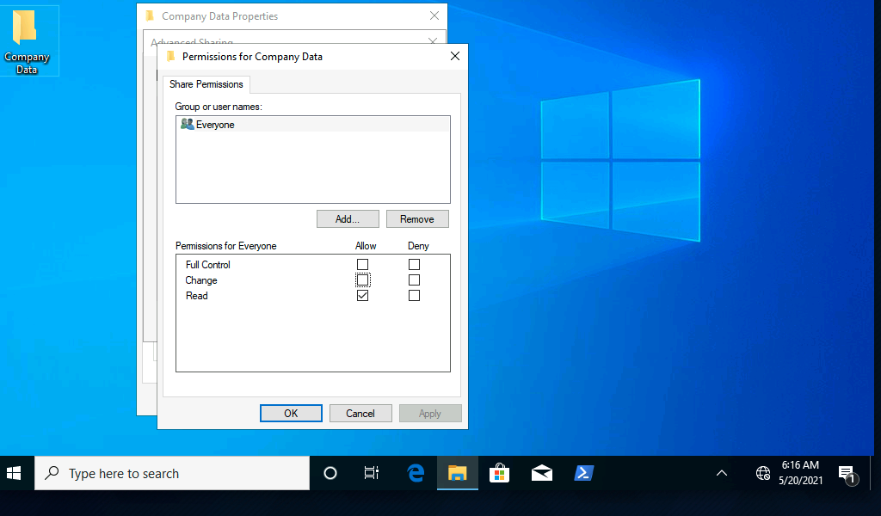The width and height of the screenshot is (881, 516).
Task: Open Microsoft Store from taskbar
Action: click(x=499, y=473)
